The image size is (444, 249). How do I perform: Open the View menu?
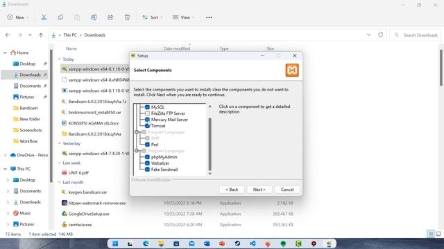tap(183, 17)
